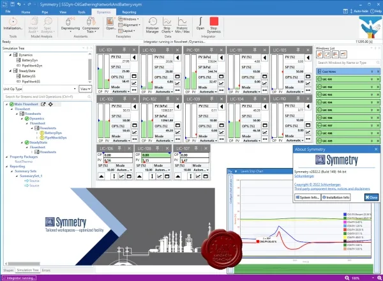Click strip chart icon on LIC-104 faceplate
Image resolution: width=383 pixels, height=281 pixels.
[x=265, y=132]
